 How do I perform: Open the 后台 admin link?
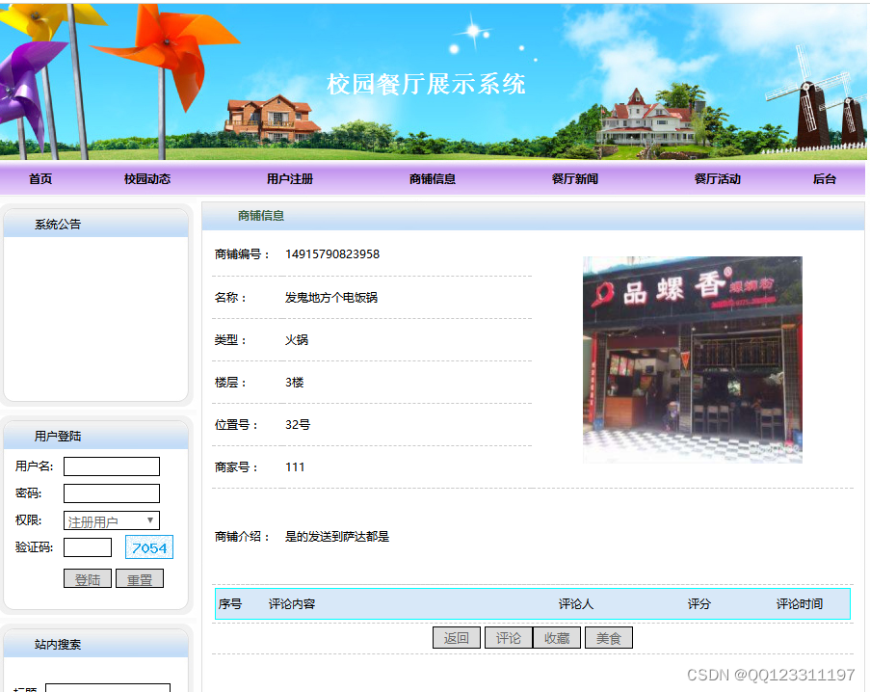(825, 178)
